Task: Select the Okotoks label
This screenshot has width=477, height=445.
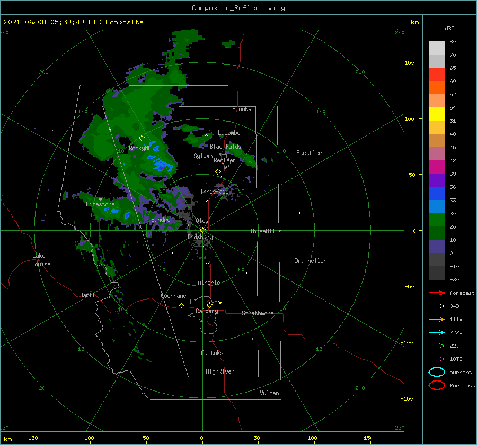Action: point(212,353)
